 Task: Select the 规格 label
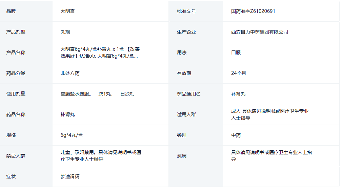11,135
